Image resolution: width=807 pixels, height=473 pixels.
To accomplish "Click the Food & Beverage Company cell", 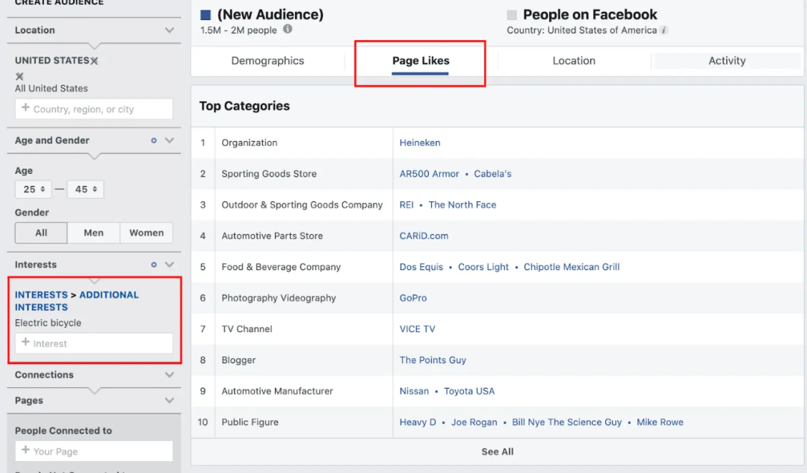I will 304,267.
